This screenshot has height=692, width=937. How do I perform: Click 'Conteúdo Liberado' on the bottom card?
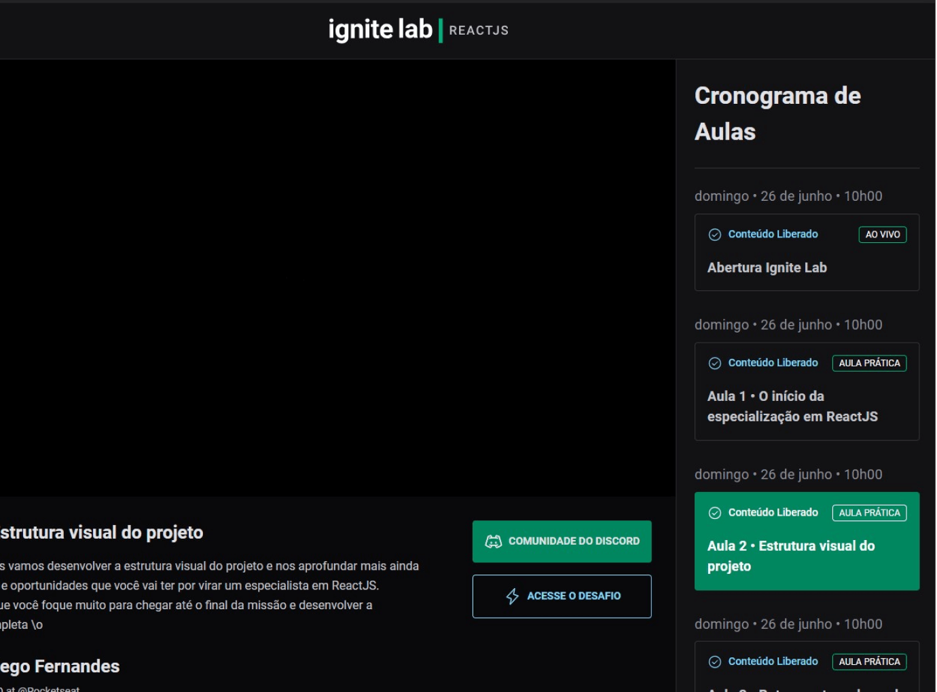point(773,661)
